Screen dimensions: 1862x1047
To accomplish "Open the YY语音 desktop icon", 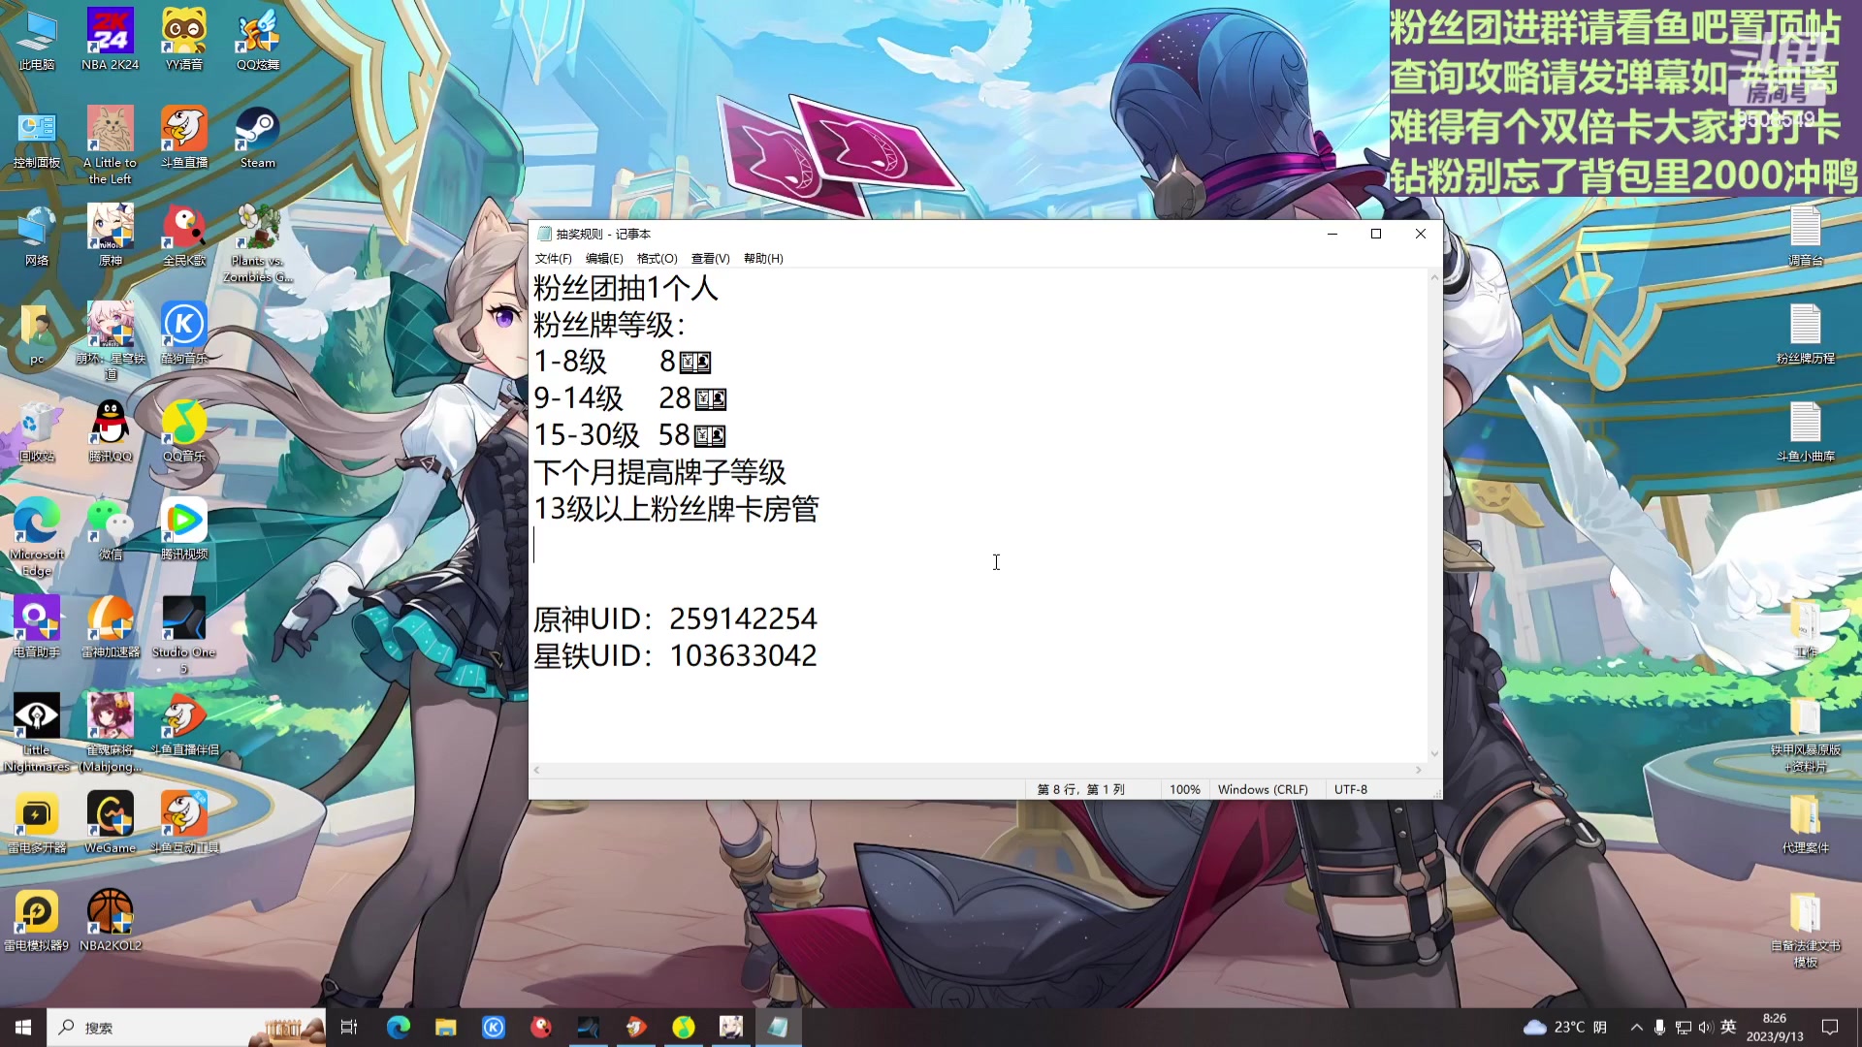I will pos(184,40).
